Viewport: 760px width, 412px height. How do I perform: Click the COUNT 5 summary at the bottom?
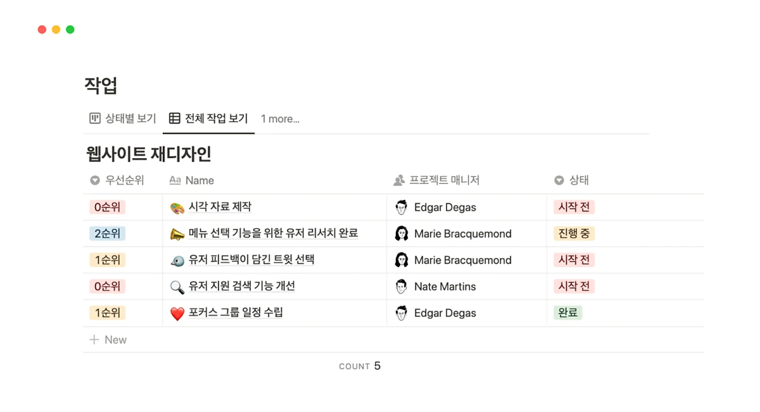point(360,366)
